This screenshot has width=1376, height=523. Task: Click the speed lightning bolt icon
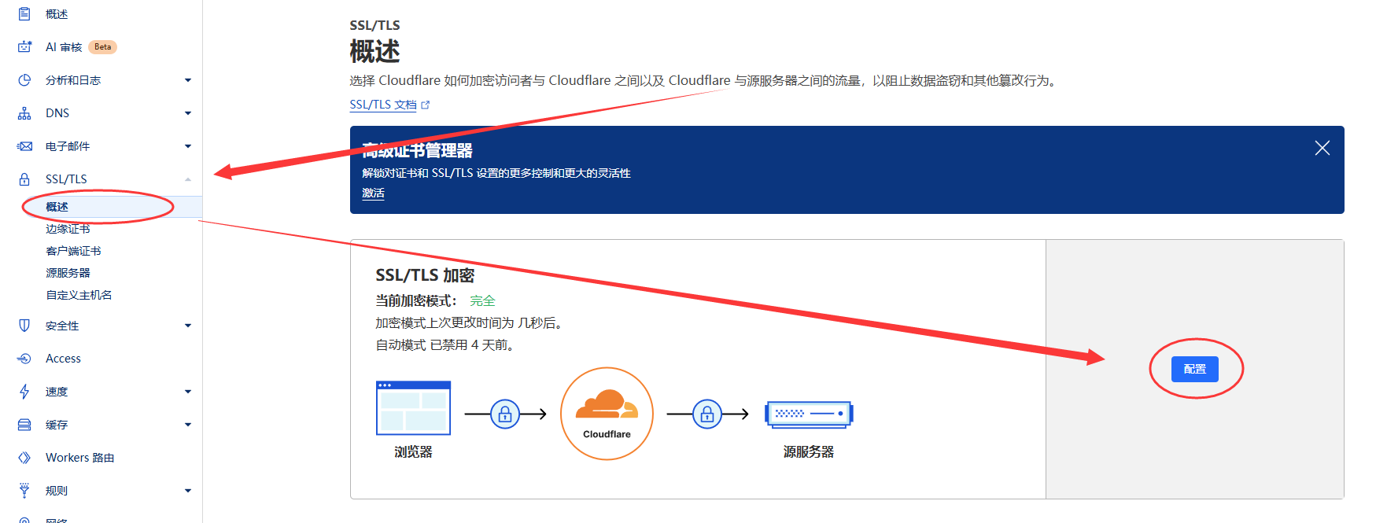(24, 392)
